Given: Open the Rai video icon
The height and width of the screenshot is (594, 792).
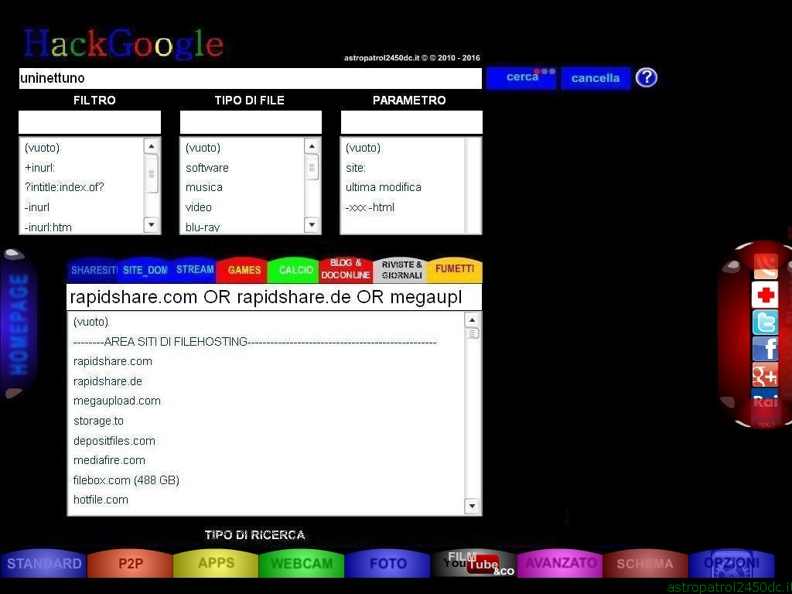Looking at the screenshot, I should click(x=765, y=403).
